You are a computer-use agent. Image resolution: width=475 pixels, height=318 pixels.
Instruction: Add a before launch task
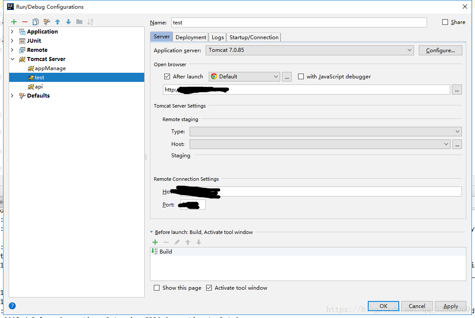pos(155,242)
